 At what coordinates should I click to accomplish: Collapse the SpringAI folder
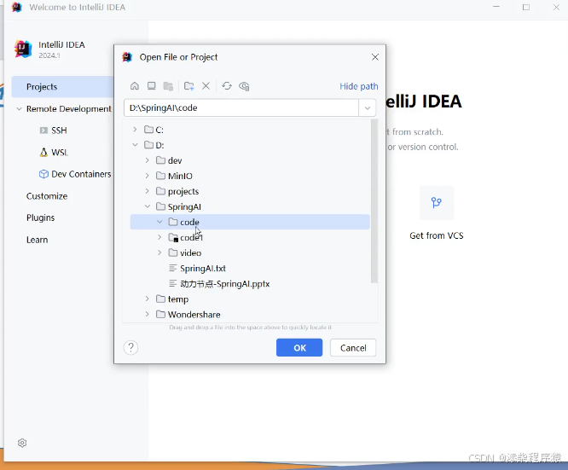tap(147, 206)
